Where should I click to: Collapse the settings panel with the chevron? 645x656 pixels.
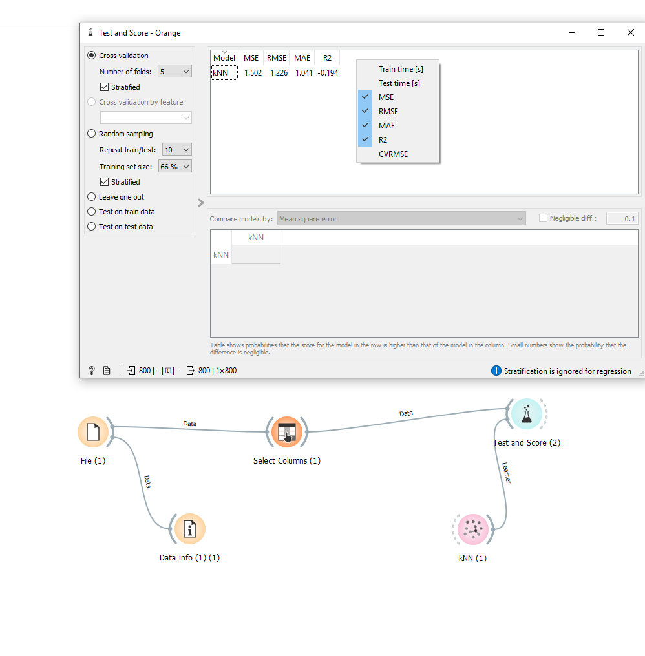tap(200, 202)
